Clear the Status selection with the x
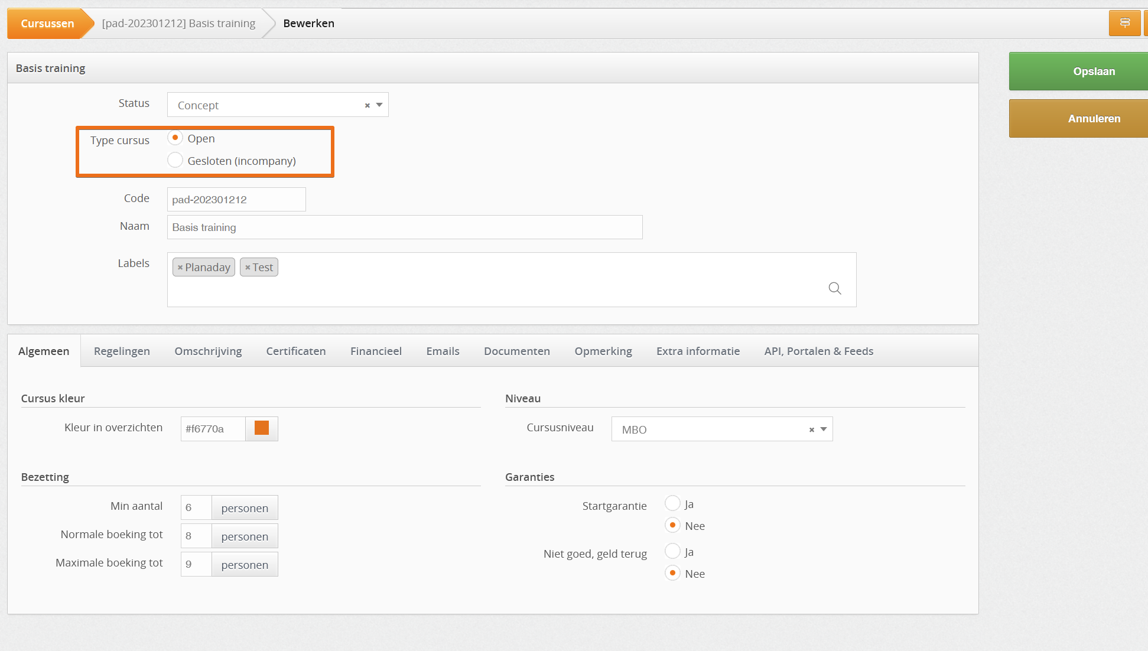Viewport: 1148px width, 651px height. pyautogui.click(x=367, y=105)
